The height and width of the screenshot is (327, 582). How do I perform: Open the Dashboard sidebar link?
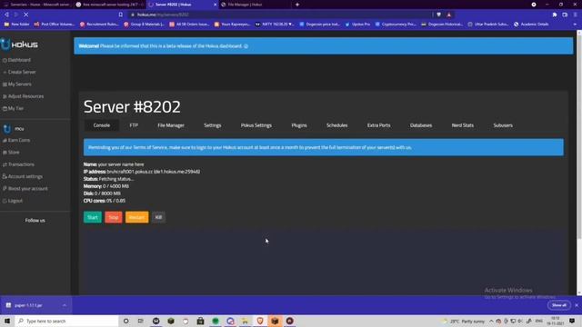pyautogui.click(x=16, y=60)
